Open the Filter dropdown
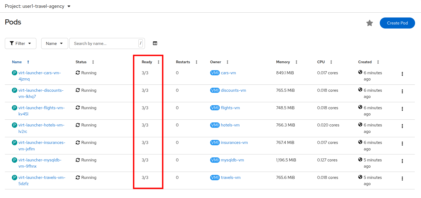421x198 pixels. [20, 43]
